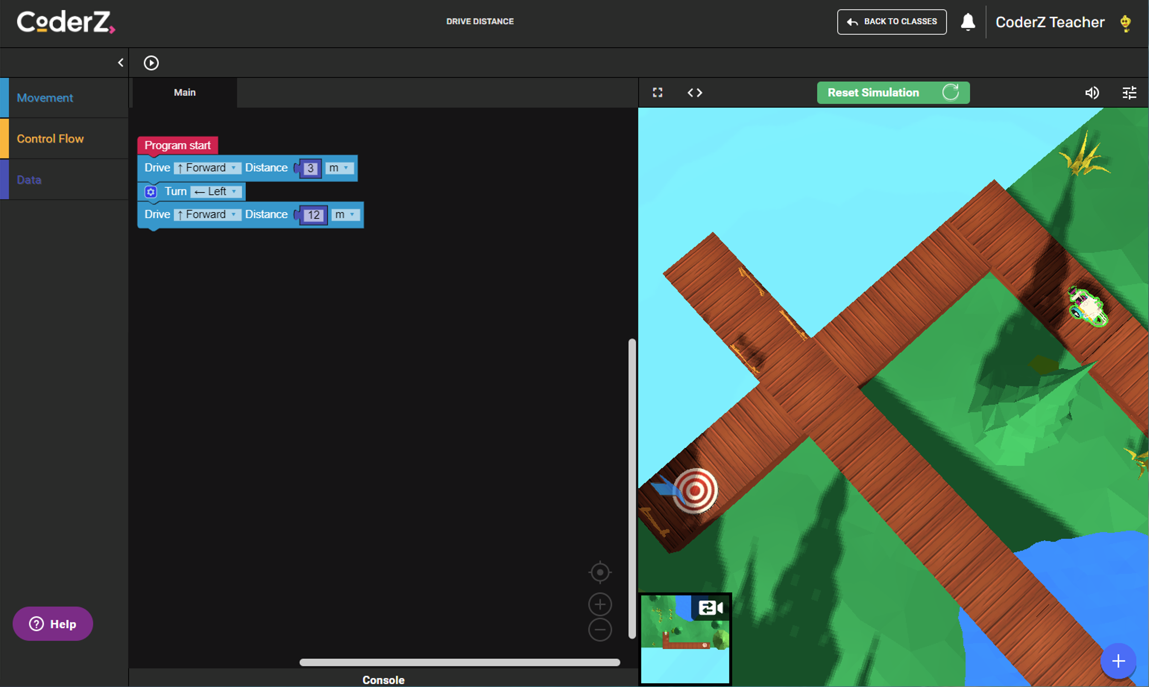
Task: Change unit dropdown of the 12 distance block
Action: (345, 214)
